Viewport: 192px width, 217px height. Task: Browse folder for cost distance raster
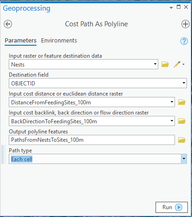point(182,102)
